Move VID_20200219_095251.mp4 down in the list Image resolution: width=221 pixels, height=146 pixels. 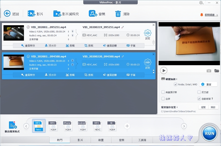click(x=153, y=44)
